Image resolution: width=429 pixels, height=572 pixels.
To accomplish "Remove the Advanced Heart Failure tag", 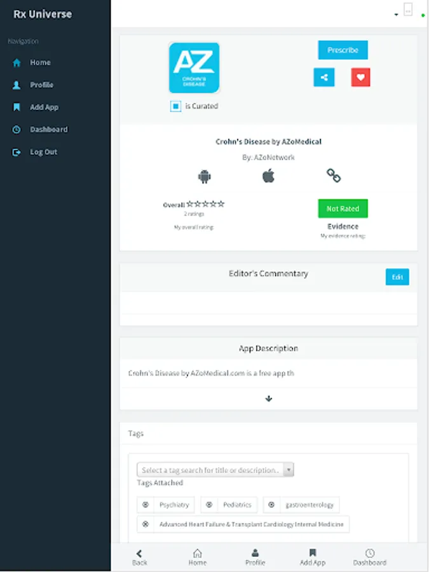I will (146, 524).
